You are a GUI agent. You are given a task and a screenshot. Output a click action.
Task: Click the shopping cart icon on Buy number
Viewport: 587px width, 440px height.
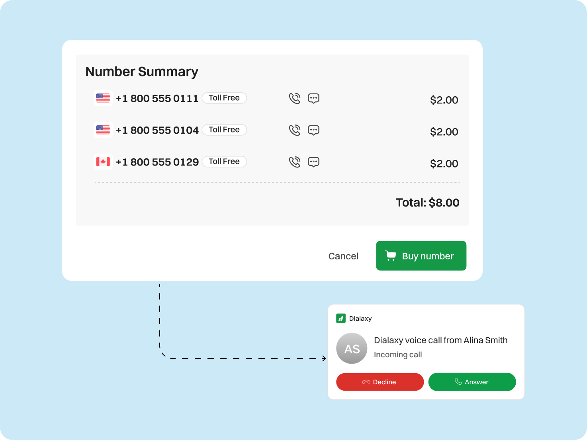click(391, 256)
